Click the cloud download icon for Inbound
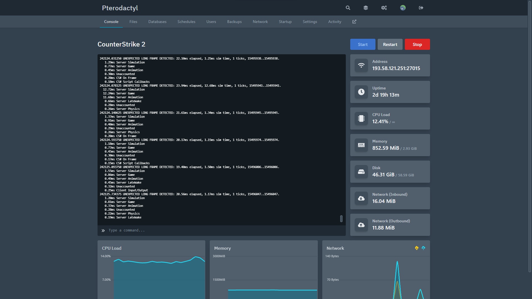532x299 pixels. click(361, 198)
